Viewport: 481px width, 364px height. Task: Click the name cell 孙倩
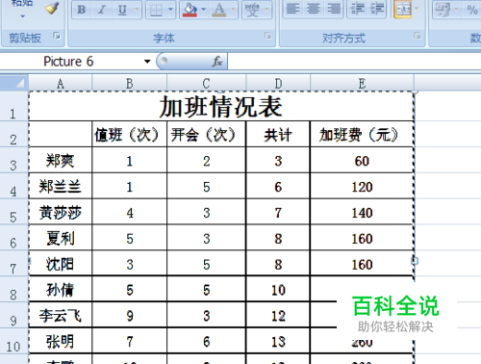[61, 290]
